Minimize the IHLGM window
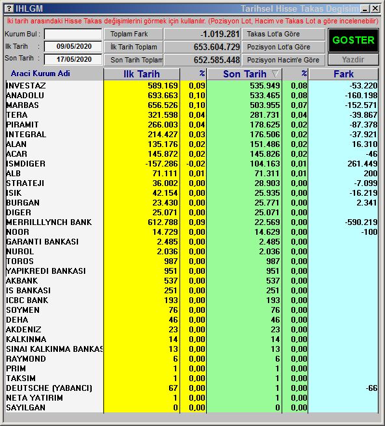The width and height of the screenshot is (385, 426). coord(365,8)
